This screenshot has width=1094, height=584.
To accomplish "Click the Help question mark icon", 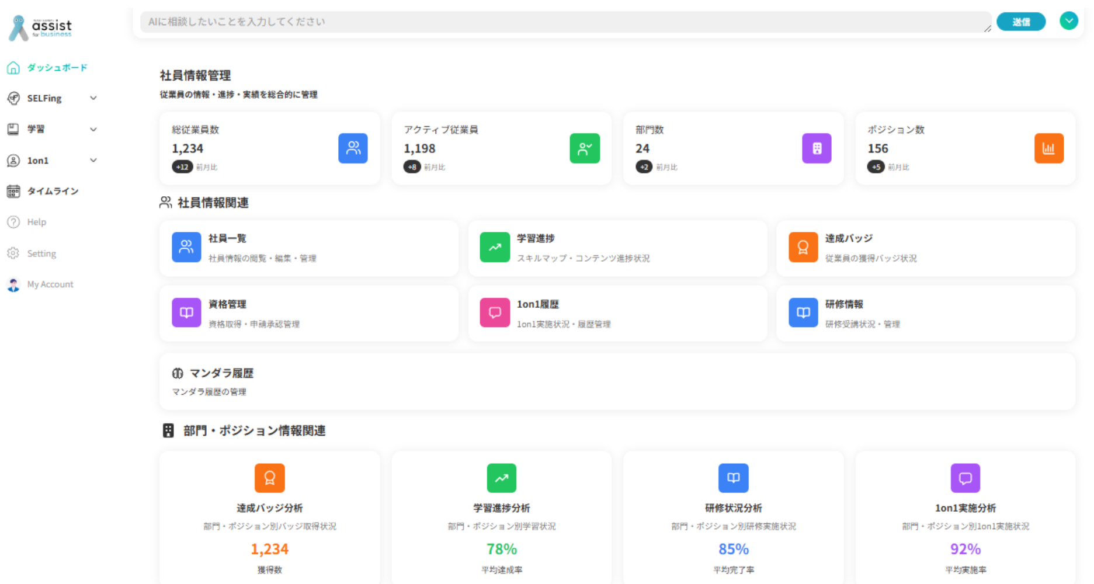I will pos(13,222).
